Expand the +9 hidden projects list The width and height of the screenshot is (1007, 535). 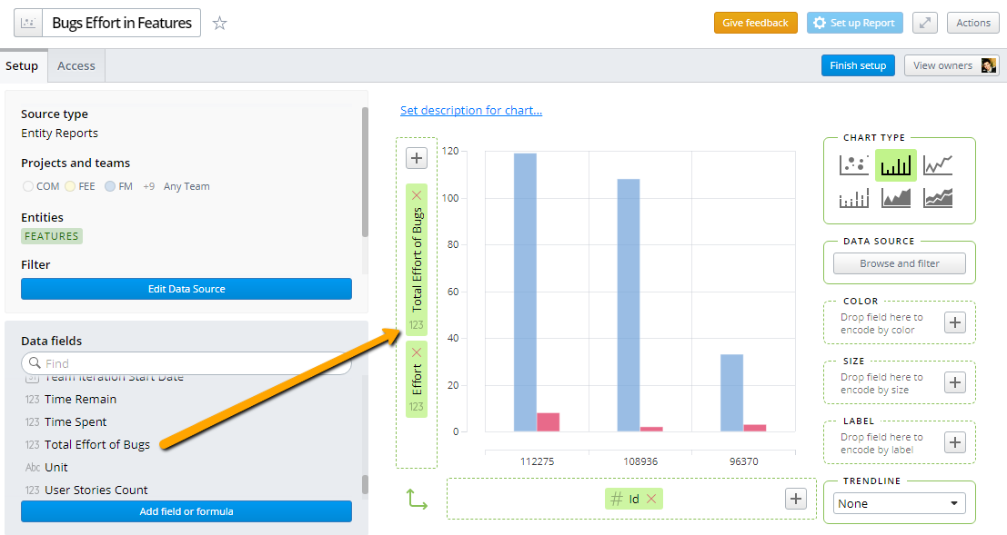148,185
